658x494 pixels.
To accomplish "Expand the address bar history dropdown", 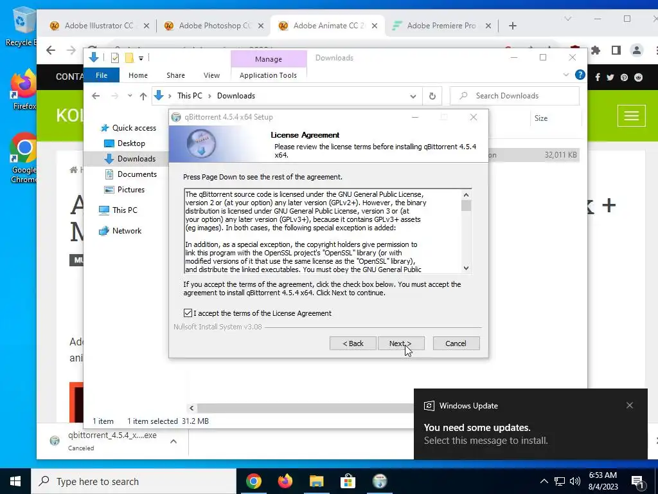I will click(x=413, y=96).
